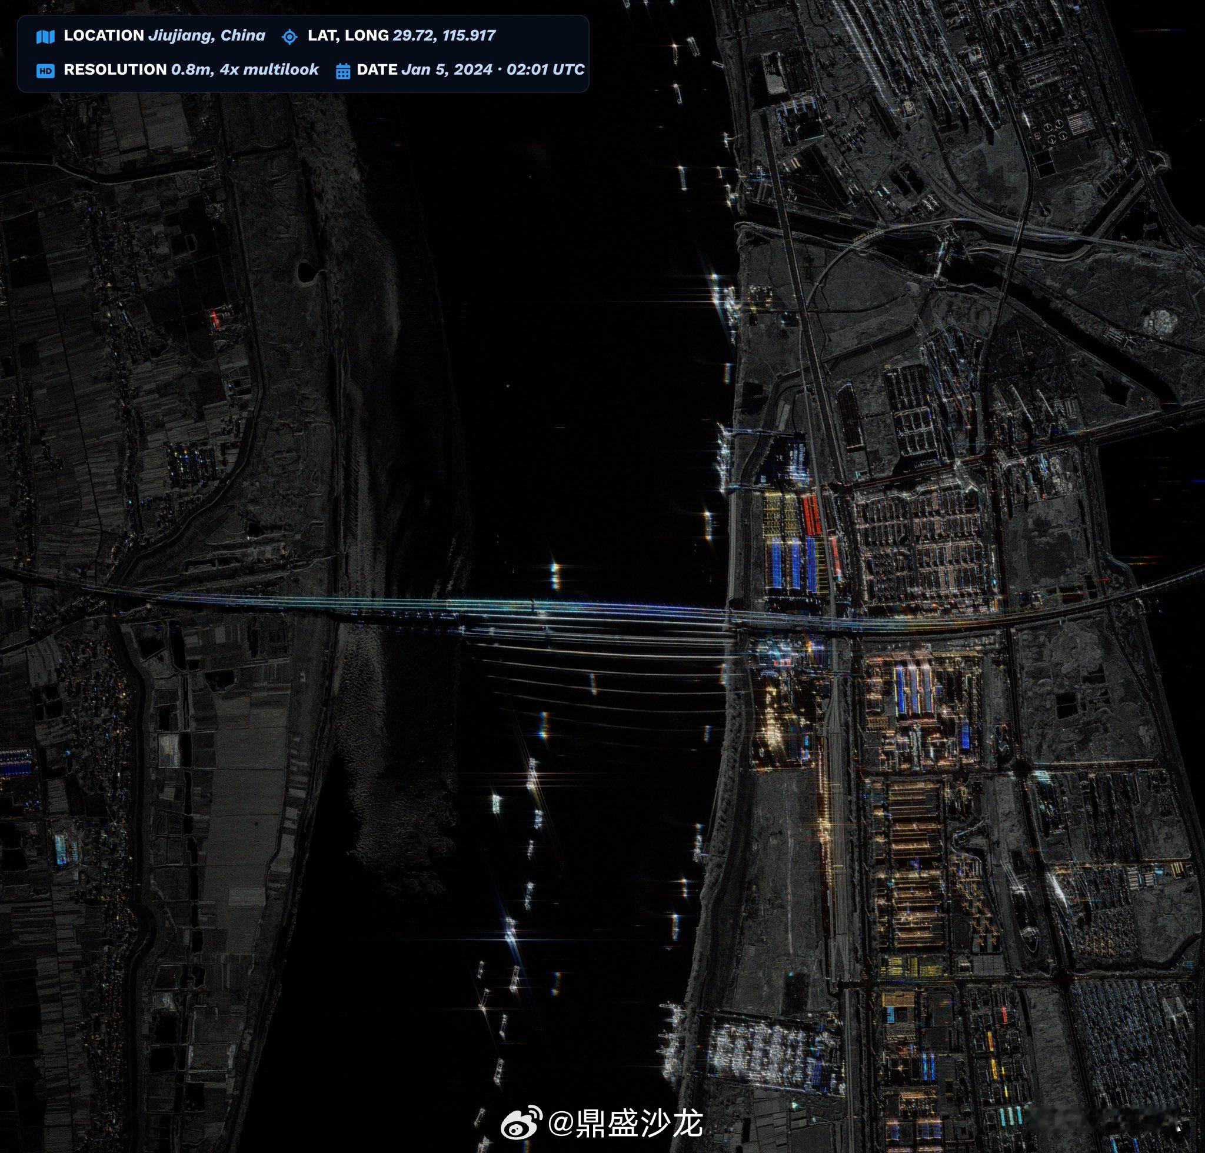Screen dimensions: 1205x1153
Task: Click the crosshair icon beside LAT, LONG
Action: [x=289, y=37]
